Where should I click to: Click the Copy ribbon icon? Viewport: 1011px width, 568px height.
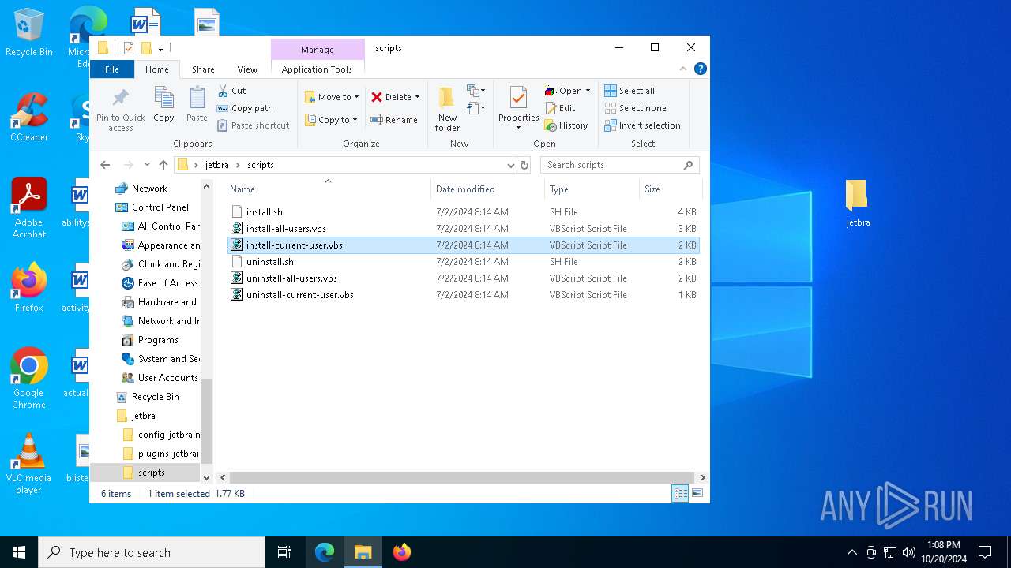pyautogui.click(x=163, y=105)
